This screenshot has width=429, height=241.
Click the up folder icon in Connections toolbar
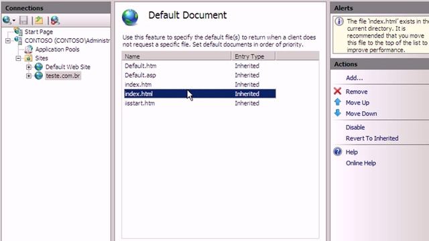point(39,20)
